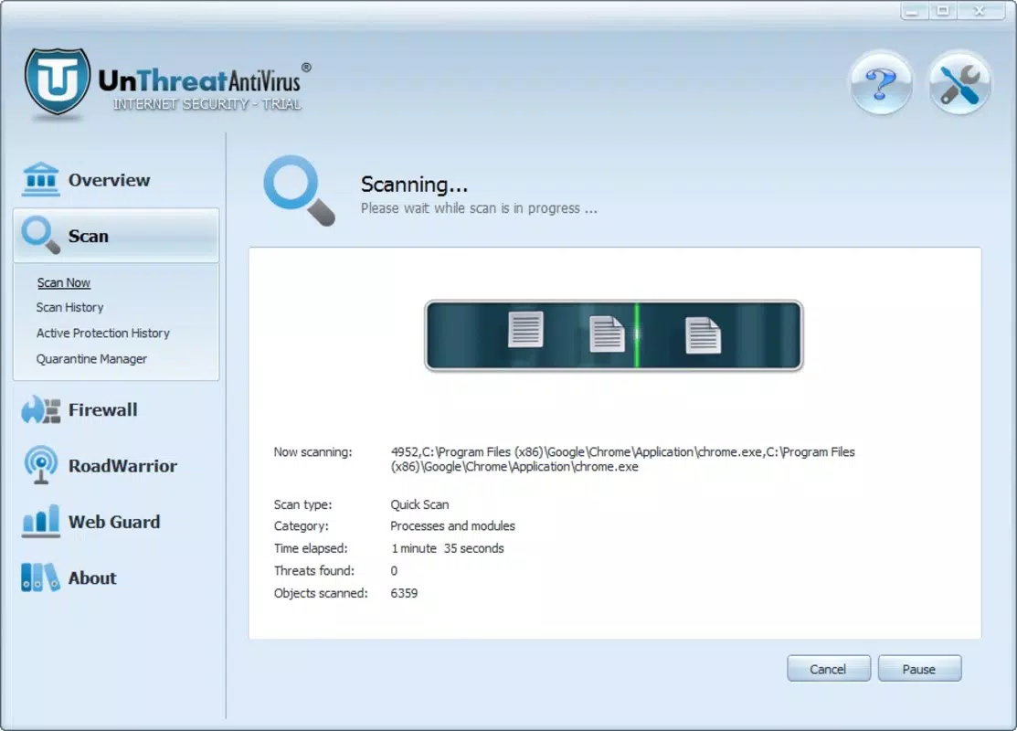Click the Web Guard bar chart icon

tap(41, 522)
